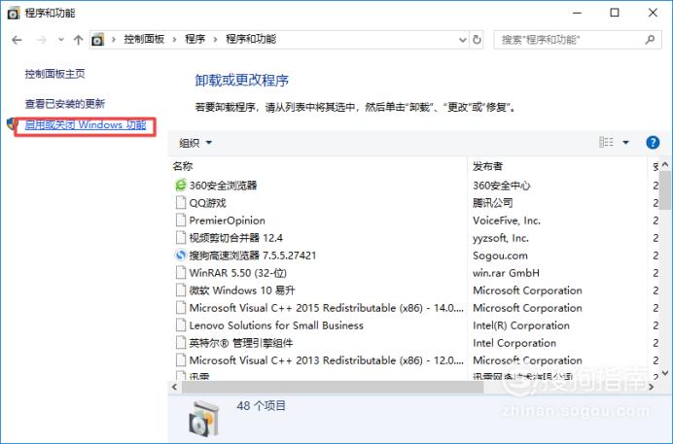Open help with the question mark icon
Image resolution: width=673 pixels, height=444 pixels.
[x=653, y=142]
